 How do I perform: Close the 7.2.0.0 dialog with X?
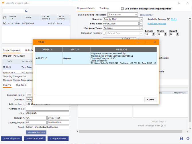(155, 42)
